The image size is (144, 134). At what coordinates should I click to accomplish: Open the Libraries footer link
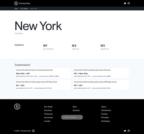[x=76, y=110]
